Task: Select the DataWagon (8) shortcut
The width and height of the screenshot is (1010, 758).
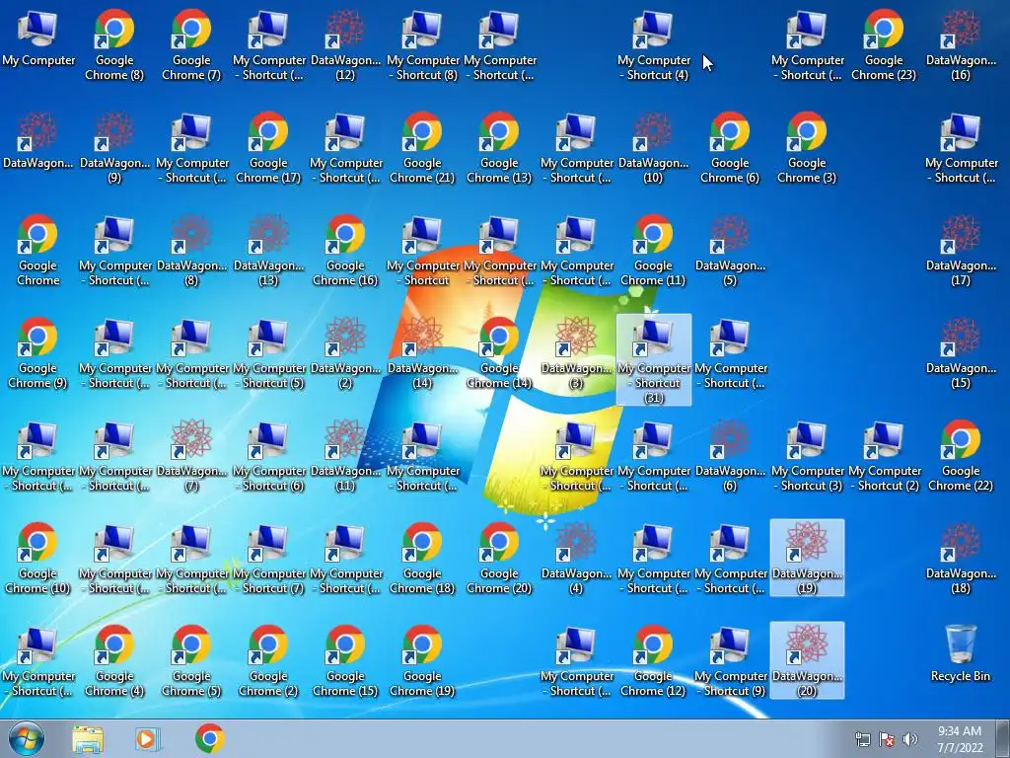Action: pyautogui.click(x=191, y=251)
